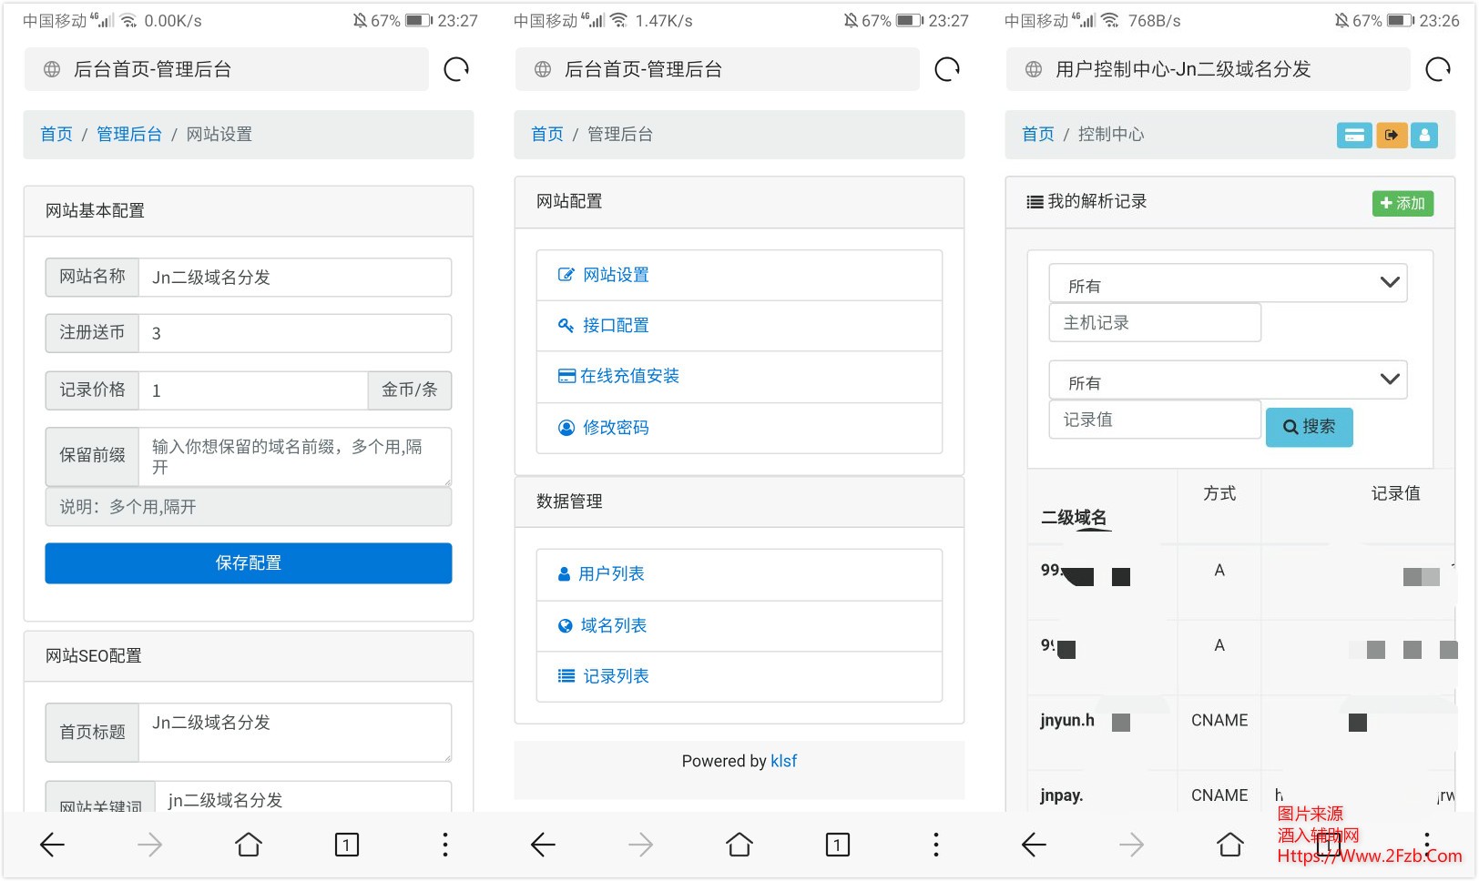Open three-dot menu in the 网站设置 screen browser
The image size is (1479, 881).
[x=445, y=845]
